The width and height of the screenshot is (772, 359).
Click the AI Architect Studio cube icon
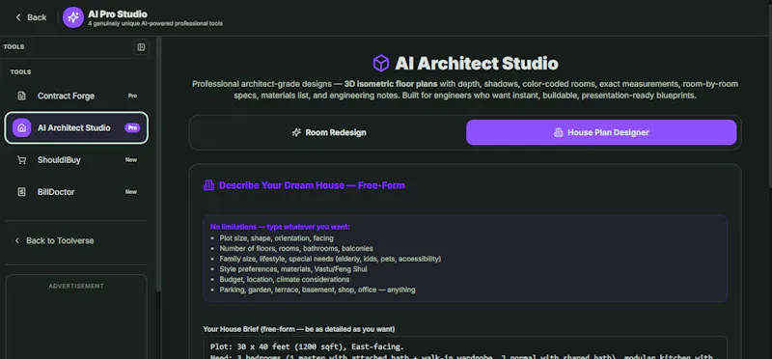pos(380,64)
